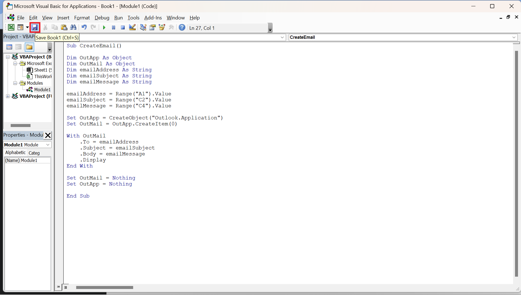Click the View Microsoft Excel toolbar icon
This screenshot has width=521, height=295.
[x=11, y=27]
